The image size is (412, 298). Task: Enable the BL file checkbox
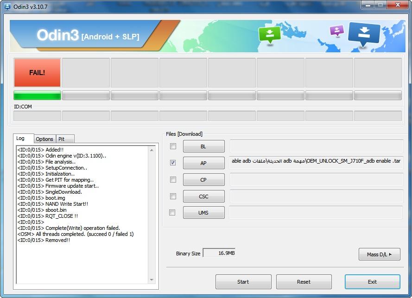[x=173, y=146]
